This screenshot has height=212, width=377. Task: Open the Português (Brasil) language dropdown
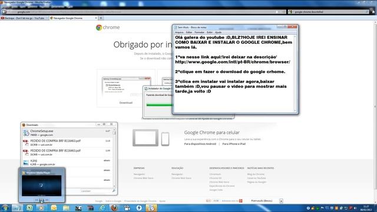click(x=266, y=201)
